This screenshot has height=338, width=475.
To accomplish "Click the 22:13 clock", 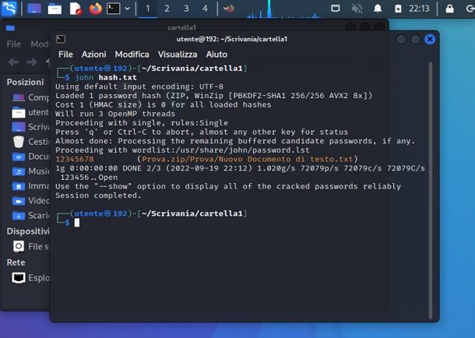I will click(x=419, y=9).
